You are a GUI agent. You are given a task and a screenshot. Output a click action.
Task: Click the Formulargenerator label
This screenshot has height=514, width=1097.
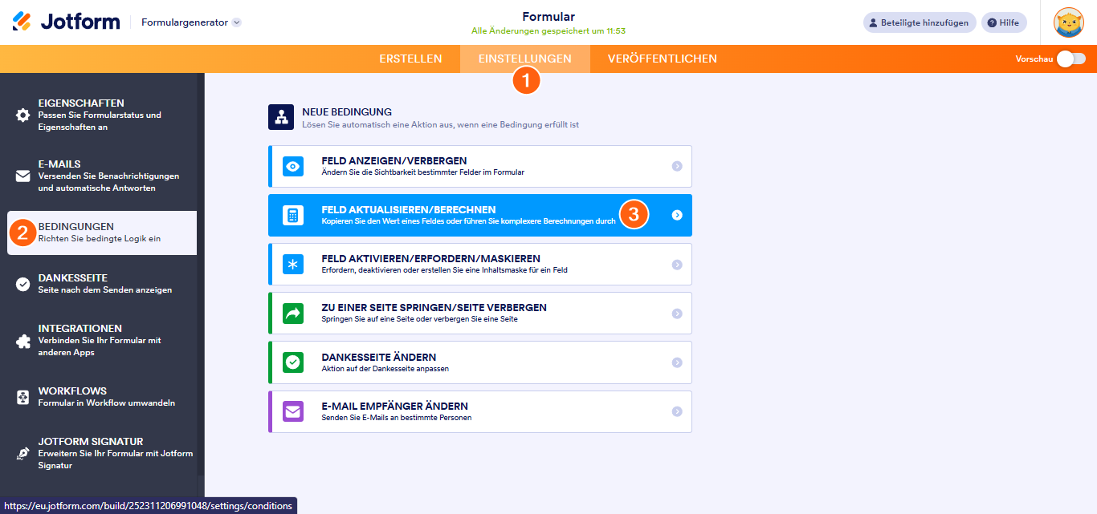tap(185, 22)
